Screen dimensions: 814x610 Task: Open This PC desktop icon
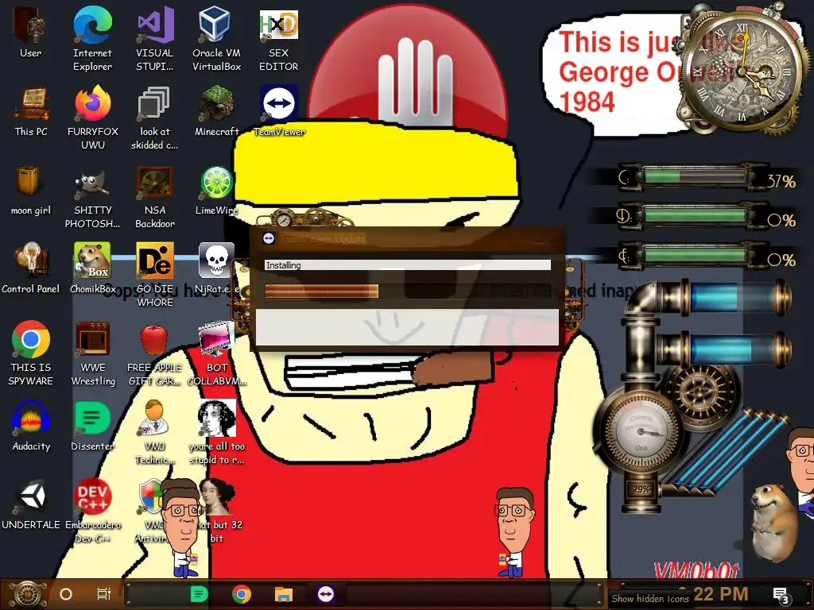click(x=31, y=111)
